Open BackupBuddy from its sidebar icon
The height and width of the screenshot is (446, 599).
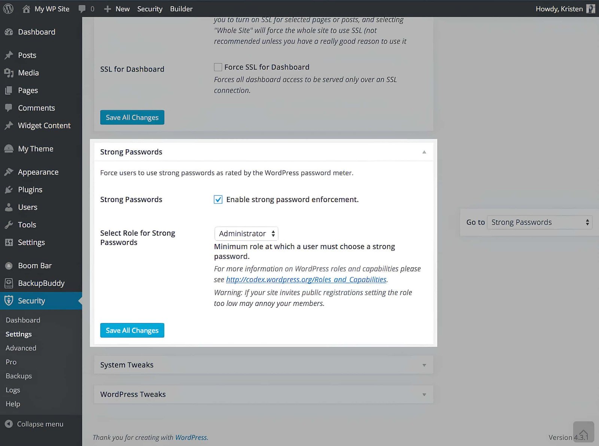[9, 283]
